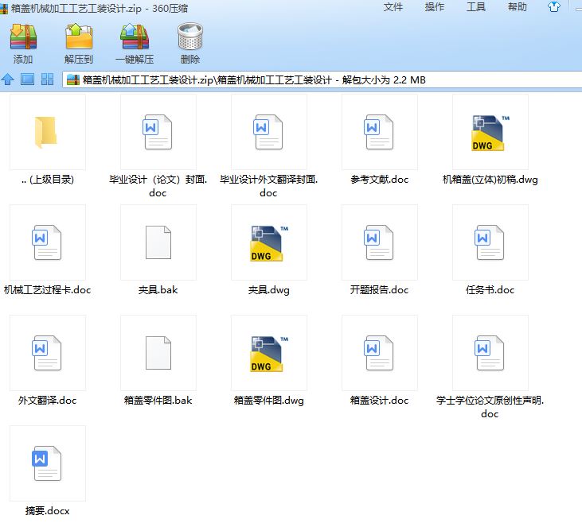Open the 操作 menu
Image resolution: width=582 pixels, height=523 pixels.
[435, 6]
